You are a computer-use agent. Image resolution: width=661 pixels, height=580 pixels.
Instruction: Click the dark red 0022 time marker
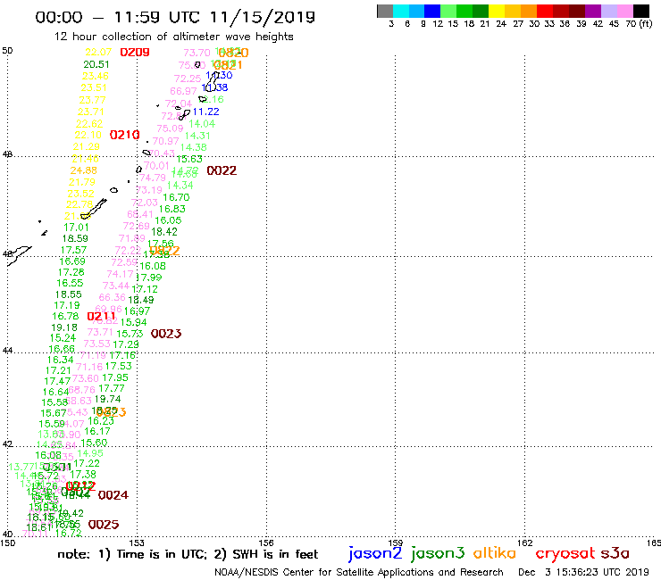pyautogui.click(x=222, y=170)
